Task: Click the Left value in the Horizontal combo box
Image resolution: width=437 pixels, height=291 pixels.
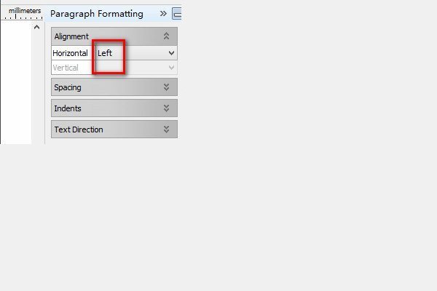Action: (x=105, y=53)
